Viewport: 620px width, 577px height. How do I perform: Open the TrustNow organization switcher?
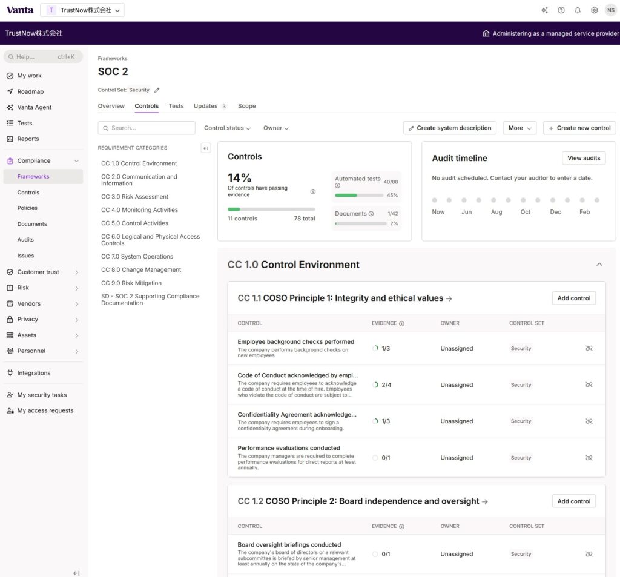[x=83, y=10]
